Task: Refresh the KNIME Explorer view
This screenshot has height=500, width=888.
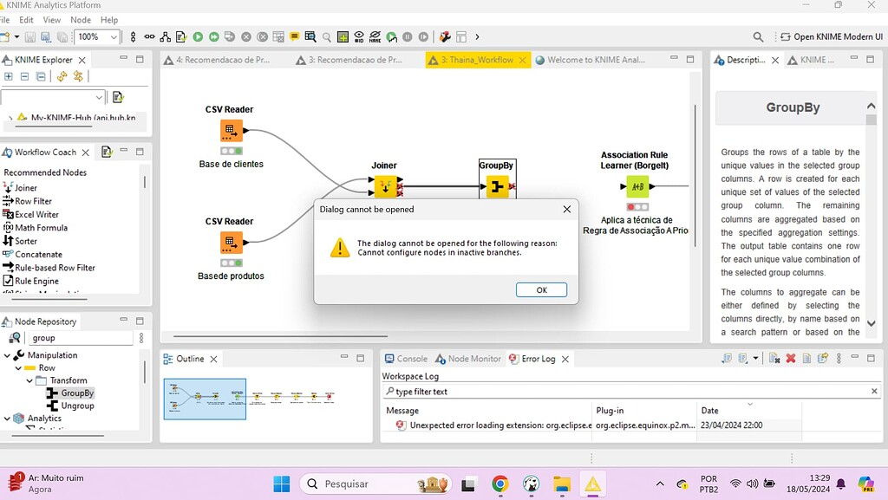Action: (62, 76)
